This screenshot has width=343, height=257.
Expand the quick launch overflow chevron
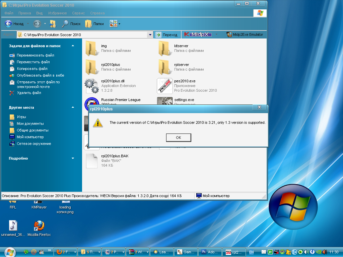click(50, 250)
